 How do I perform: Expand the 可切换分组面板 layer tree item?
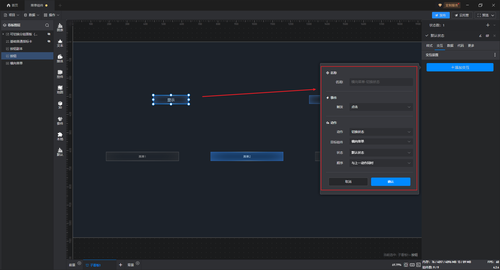(x=3, y=34)
